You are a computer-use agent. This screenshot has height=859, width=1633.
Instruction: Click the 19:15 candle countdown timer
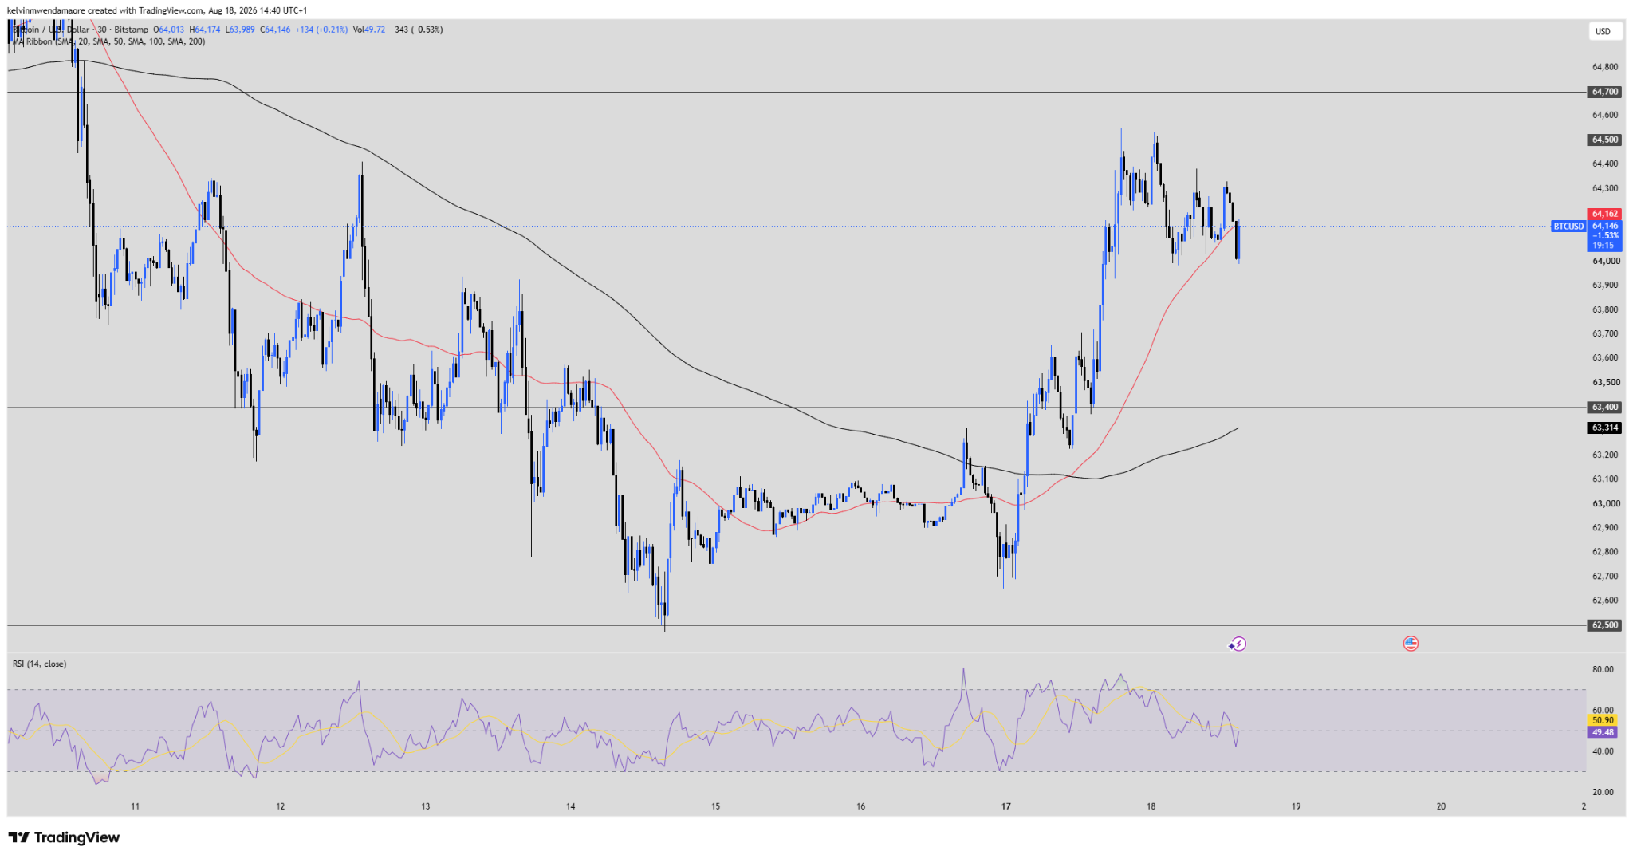1605,246
